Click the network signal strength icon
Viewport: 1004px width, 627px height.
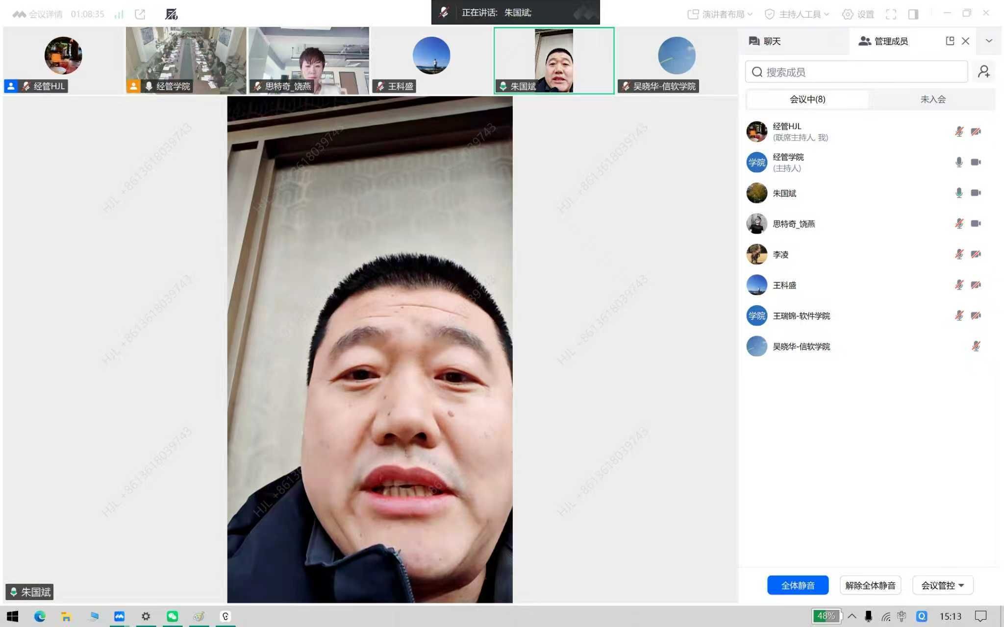click(x=119, y=14)
